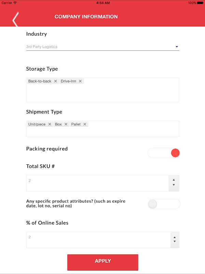
Task: Remove the Box shipment tag
Action: pyautogui.click(x=66, y=124)
